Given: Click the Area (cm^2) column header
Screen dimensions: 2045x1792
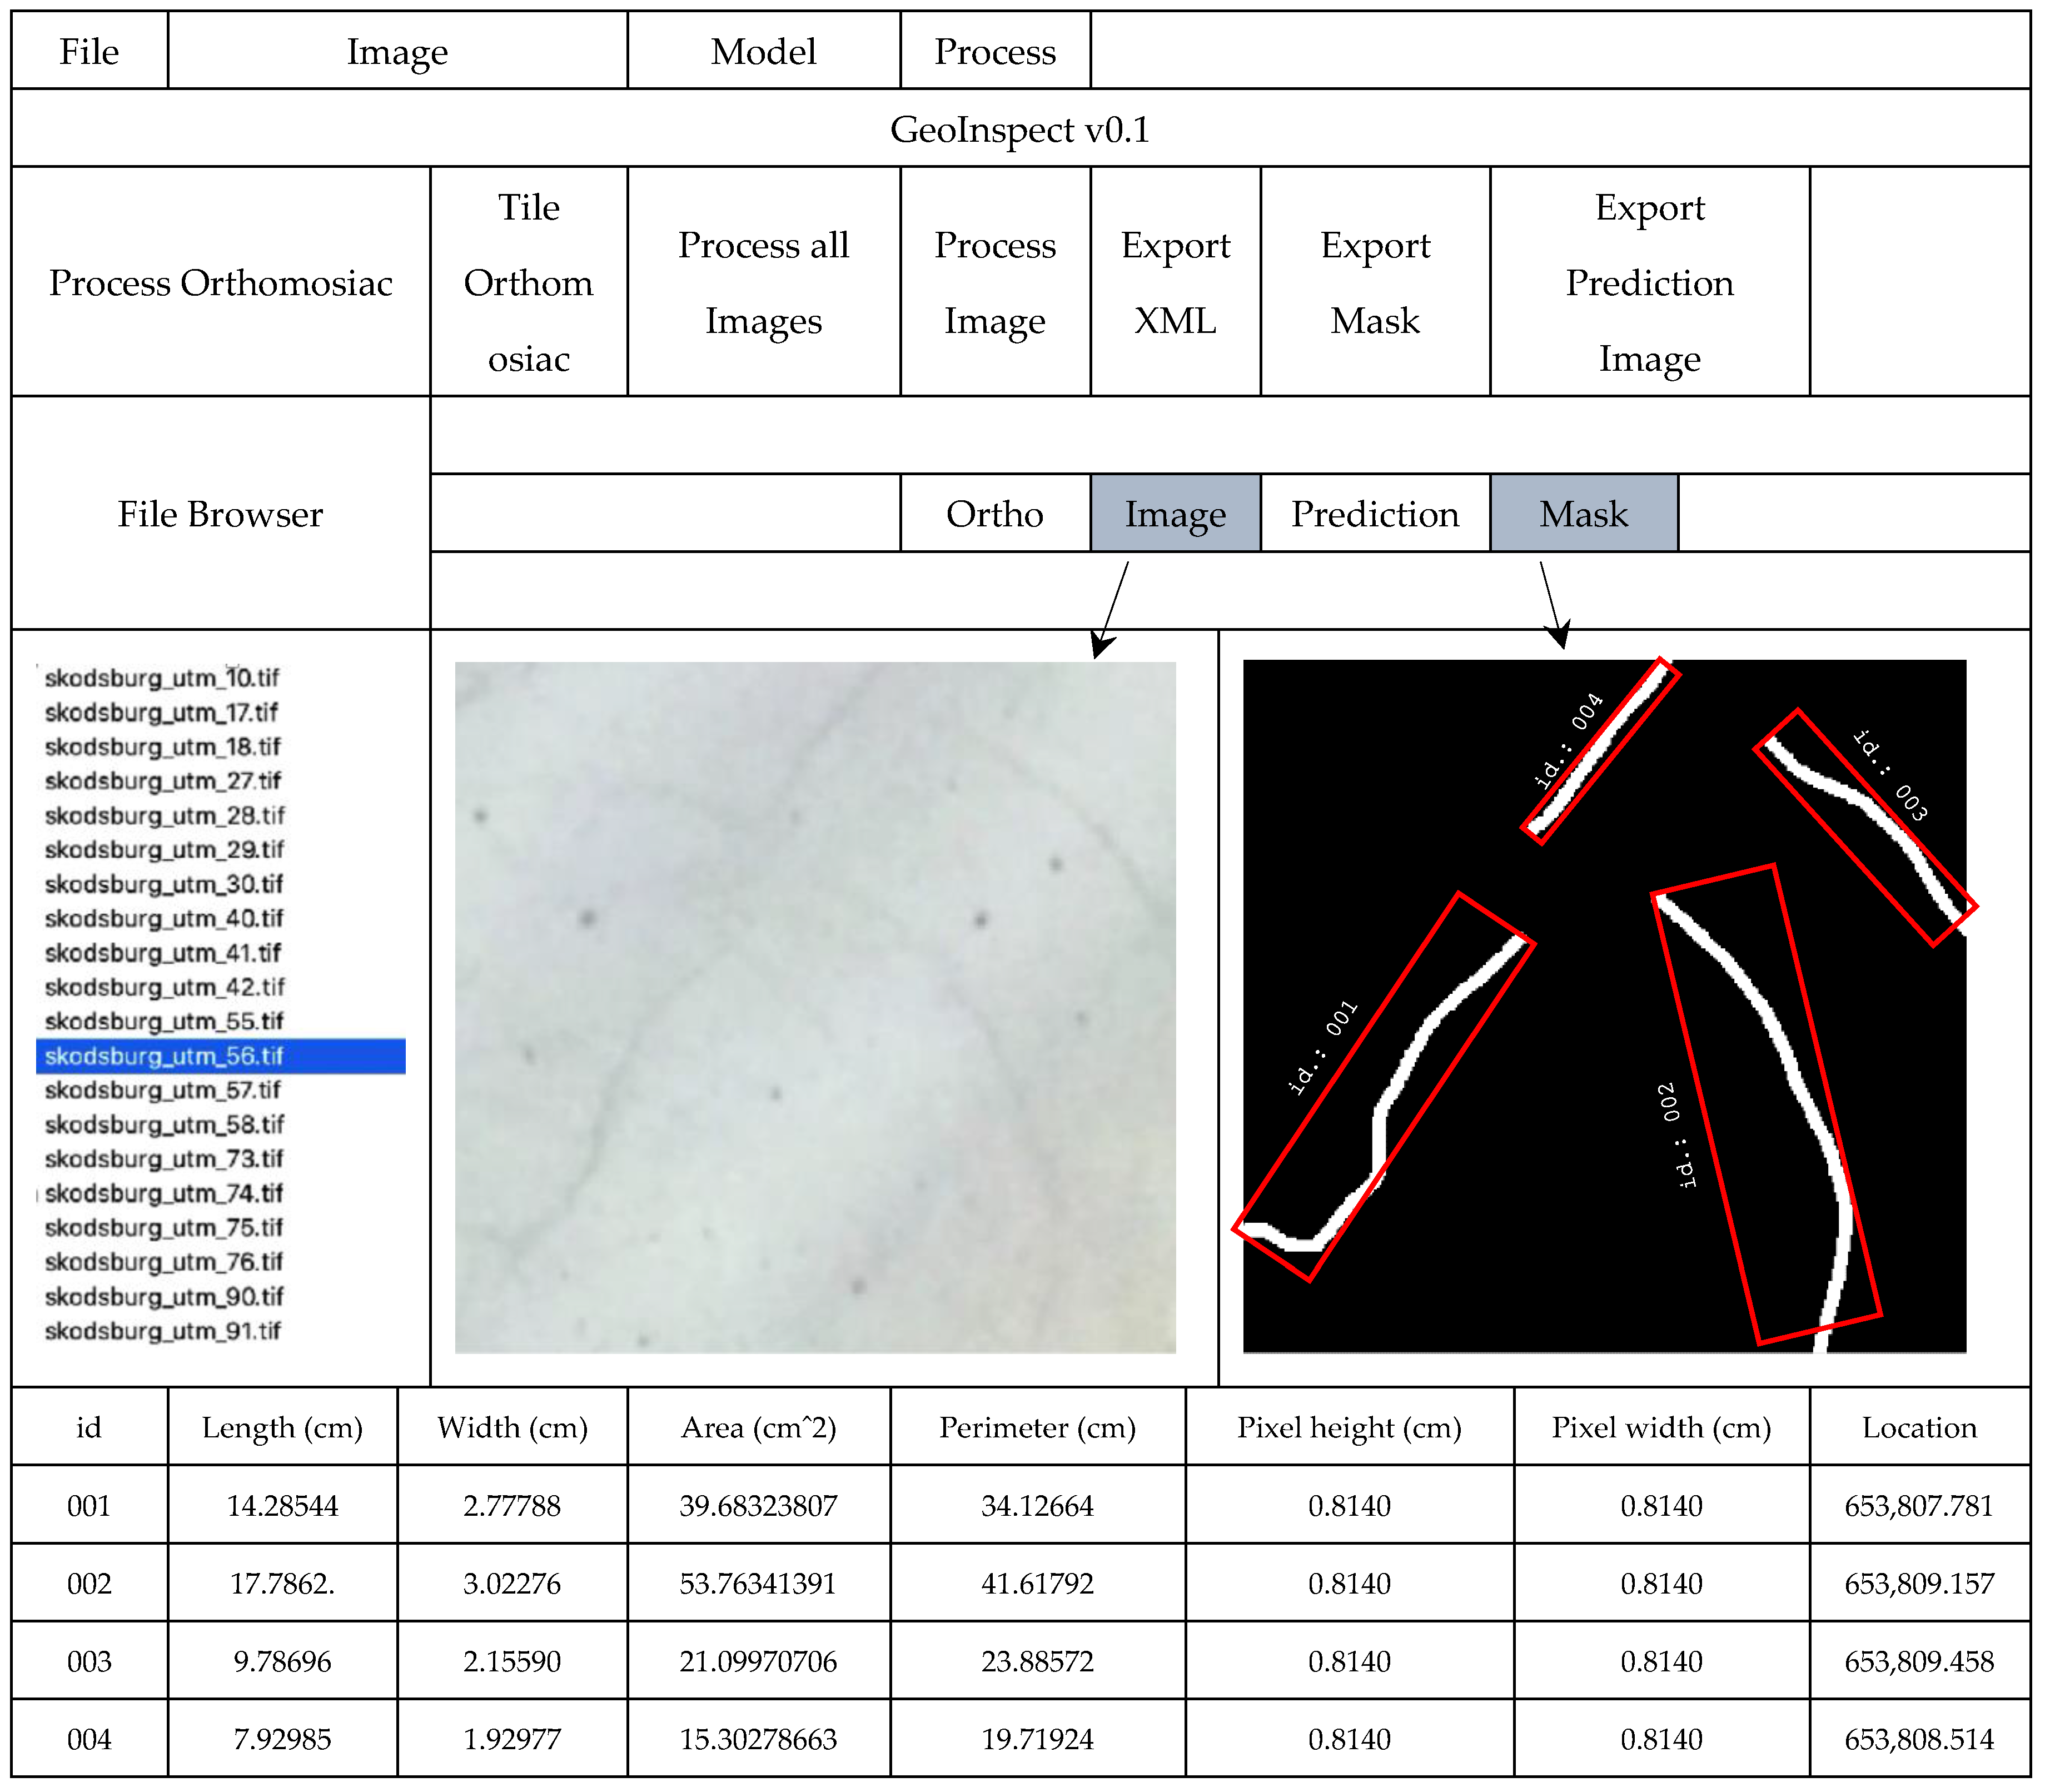Looking at the screenshot, I should pos(758,1427).
